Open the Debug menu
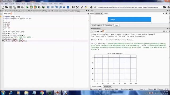 (29, 4)
